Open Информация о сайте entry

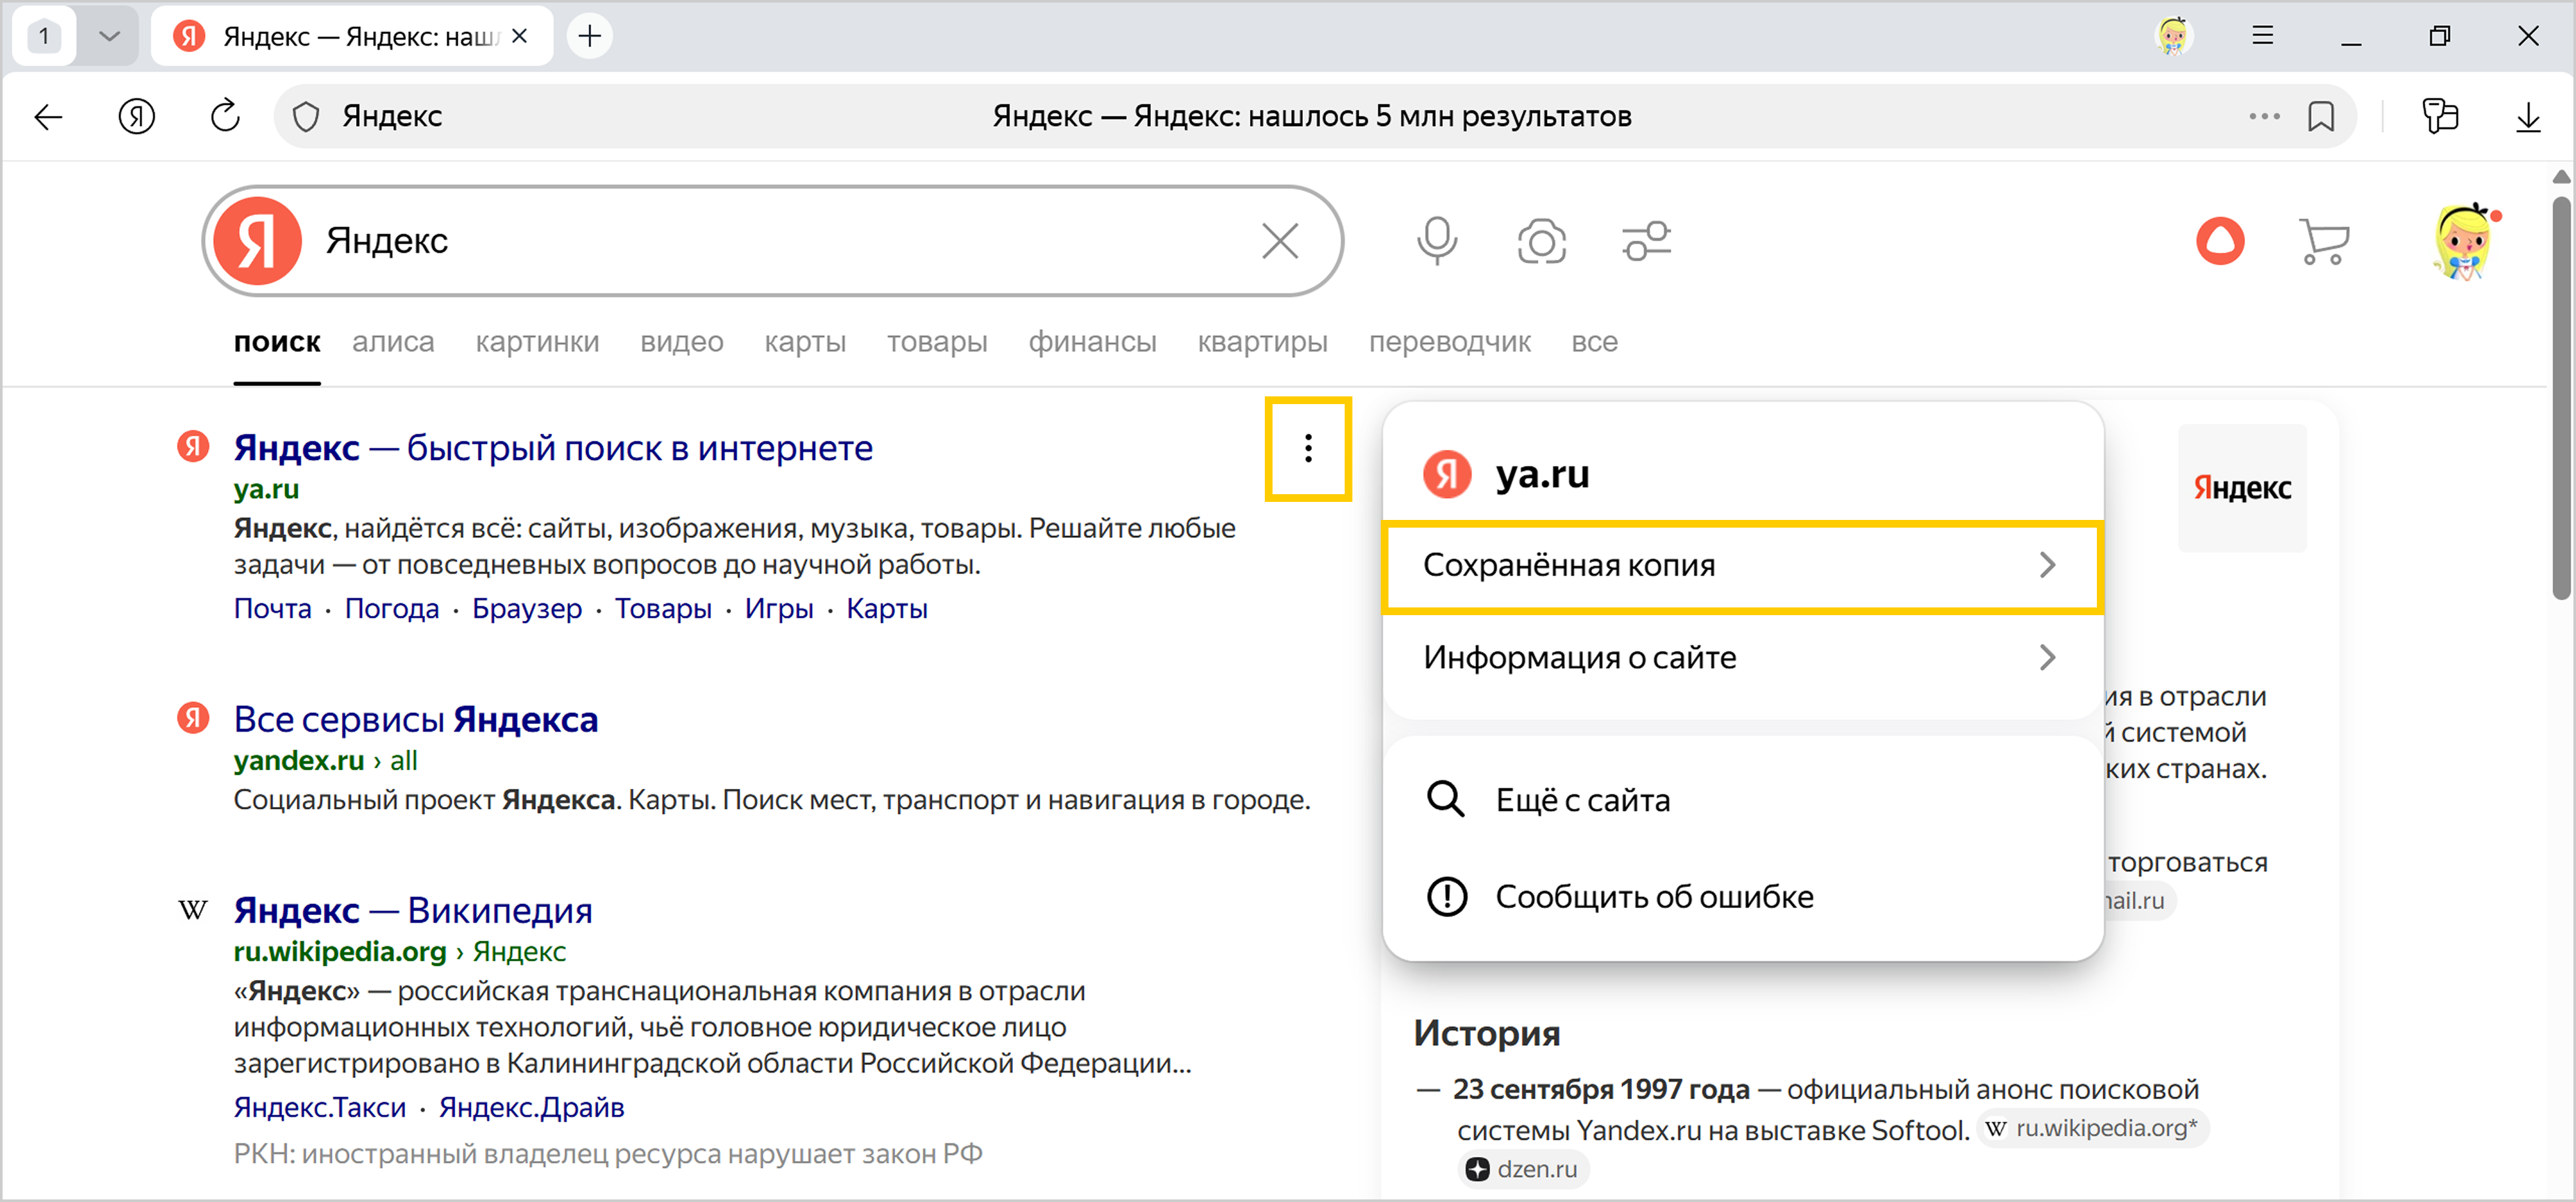[1742, 658]
